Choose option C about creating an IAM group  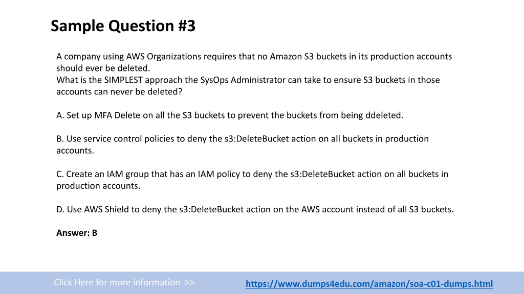[x=252, y=180]
